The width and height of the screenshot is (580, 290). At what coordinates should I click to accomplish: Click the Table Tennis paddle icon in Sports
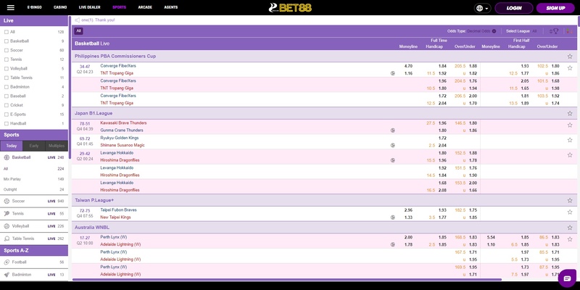click(x=7, y=239)
